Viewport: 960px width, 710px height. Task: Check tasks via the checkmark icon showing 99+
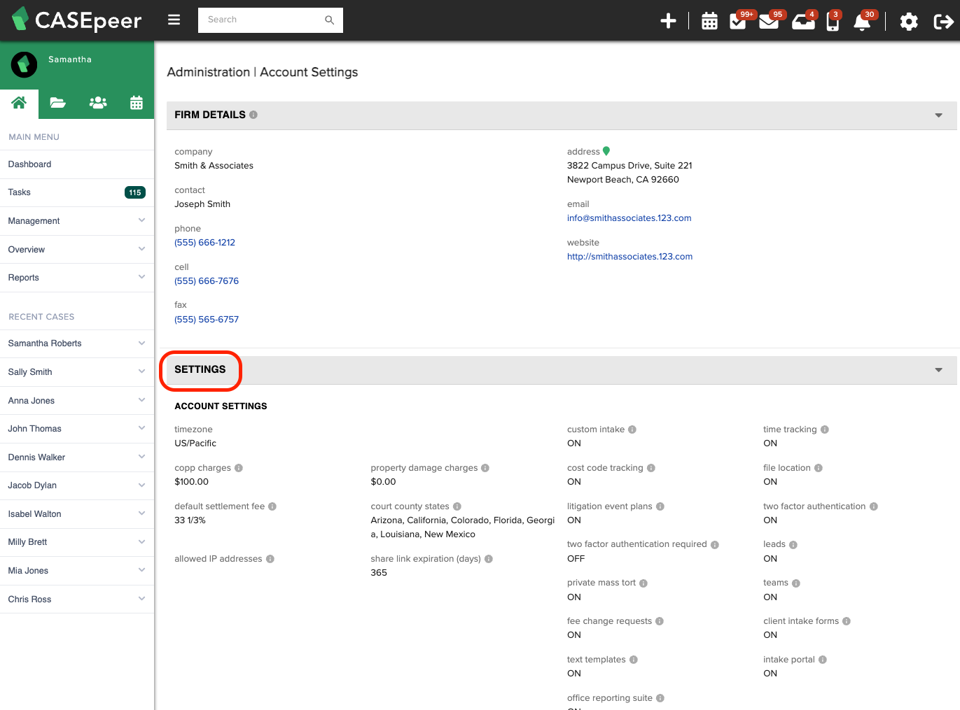click(737, 22)
